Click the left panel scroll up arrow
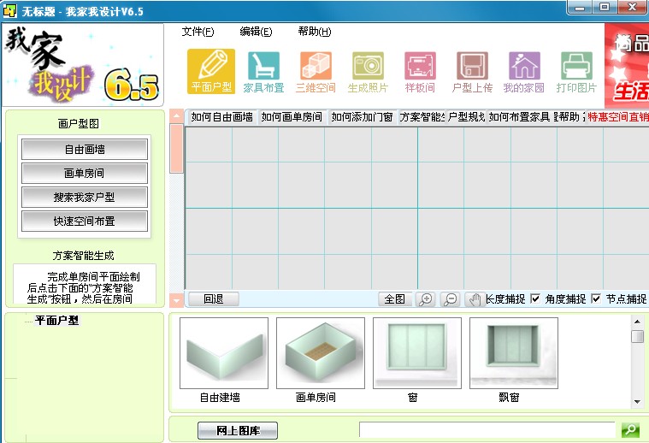Screen dimensions: 649x443 pos(177,116)
